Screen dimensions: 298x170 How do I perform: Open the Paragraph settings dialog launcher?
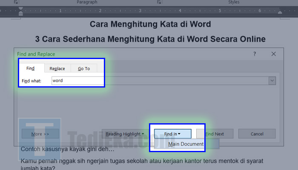pos(159,2)
